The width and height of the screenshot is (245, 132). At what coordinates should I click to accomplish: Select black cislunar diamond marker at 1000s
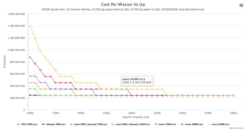(30, 95)
